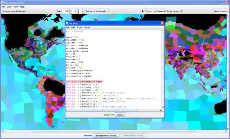Click the Set date button

pyautogui.click(x=90, y=11)
